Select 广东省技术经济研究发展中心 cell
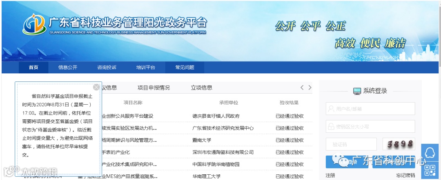Screen dimensions: 441x180 [223, 128]
